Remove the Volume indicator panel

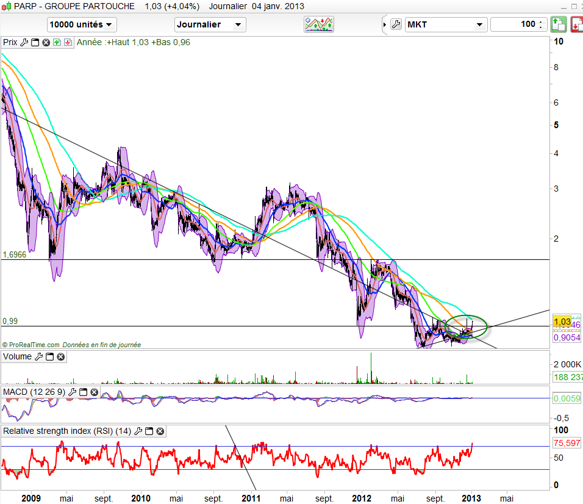click(60, 356)
